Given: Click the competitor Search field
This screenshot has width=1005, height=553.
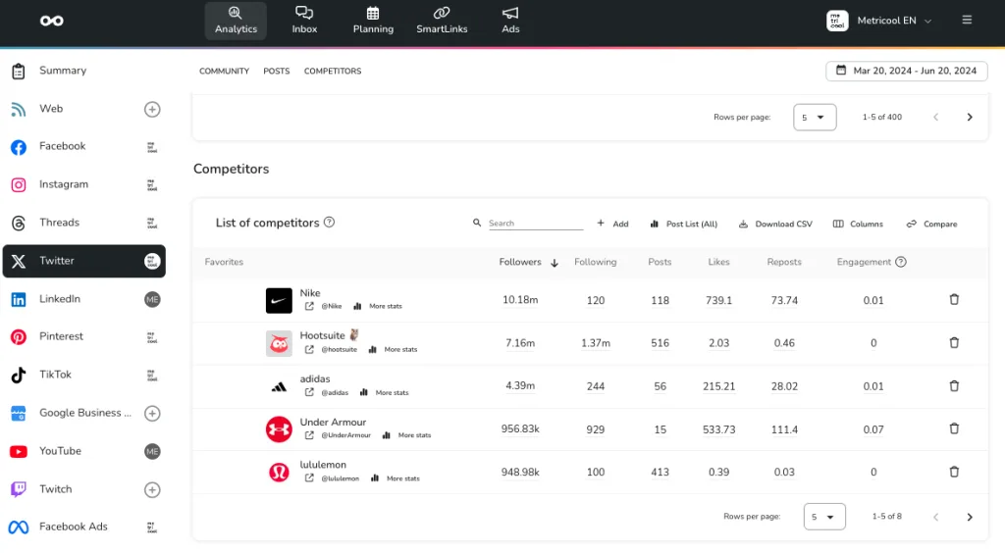Looking at the screenshot, I should click(535, 224).
